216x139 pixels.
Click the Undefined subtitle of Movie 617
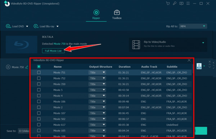pos(172,125)
